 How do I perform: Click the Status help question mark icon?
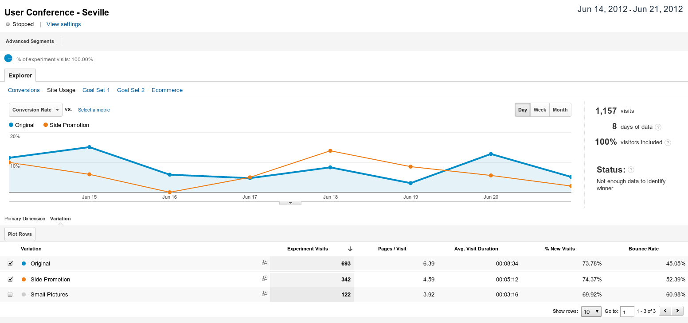(x=631, y=170)
